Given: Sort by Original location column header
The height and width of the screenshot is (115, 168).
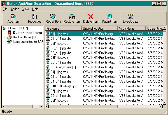Looking at the screenshot, I should pos(99,29).
